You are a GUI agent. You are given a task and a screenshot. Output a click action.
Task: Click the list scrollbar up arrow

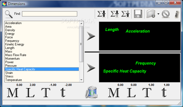coord(81,24)
